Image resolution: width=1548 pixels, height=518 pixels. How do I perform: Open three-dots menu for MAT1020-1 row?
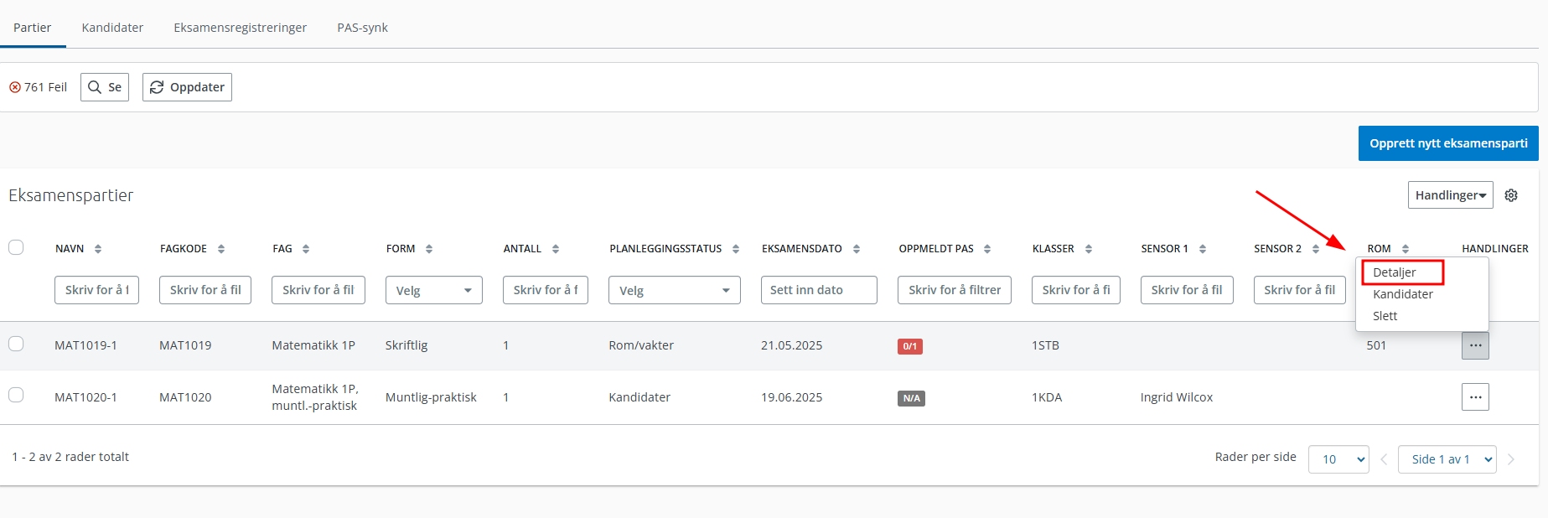pos(1475,397)
